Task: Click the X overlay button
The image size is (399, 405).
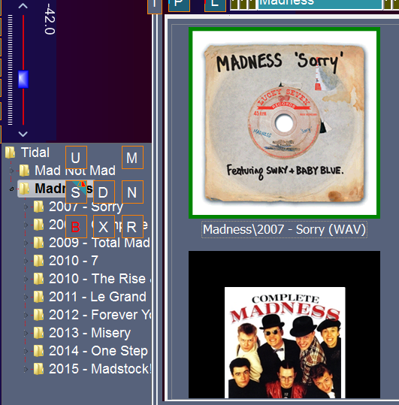Action: click(x=104, y=226)
